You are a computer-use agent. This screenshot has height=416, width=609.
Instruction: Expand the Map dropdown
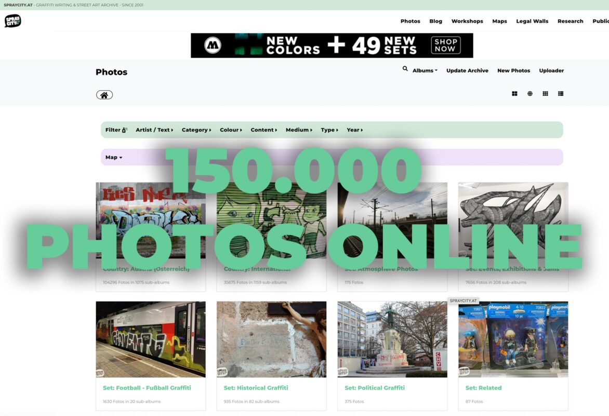point(114,158)
